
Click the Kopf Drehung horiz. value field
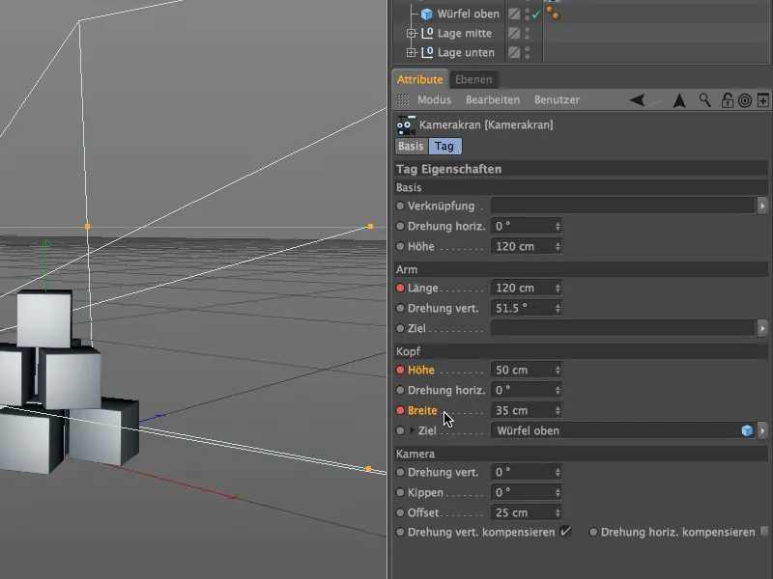coord(526,390)
